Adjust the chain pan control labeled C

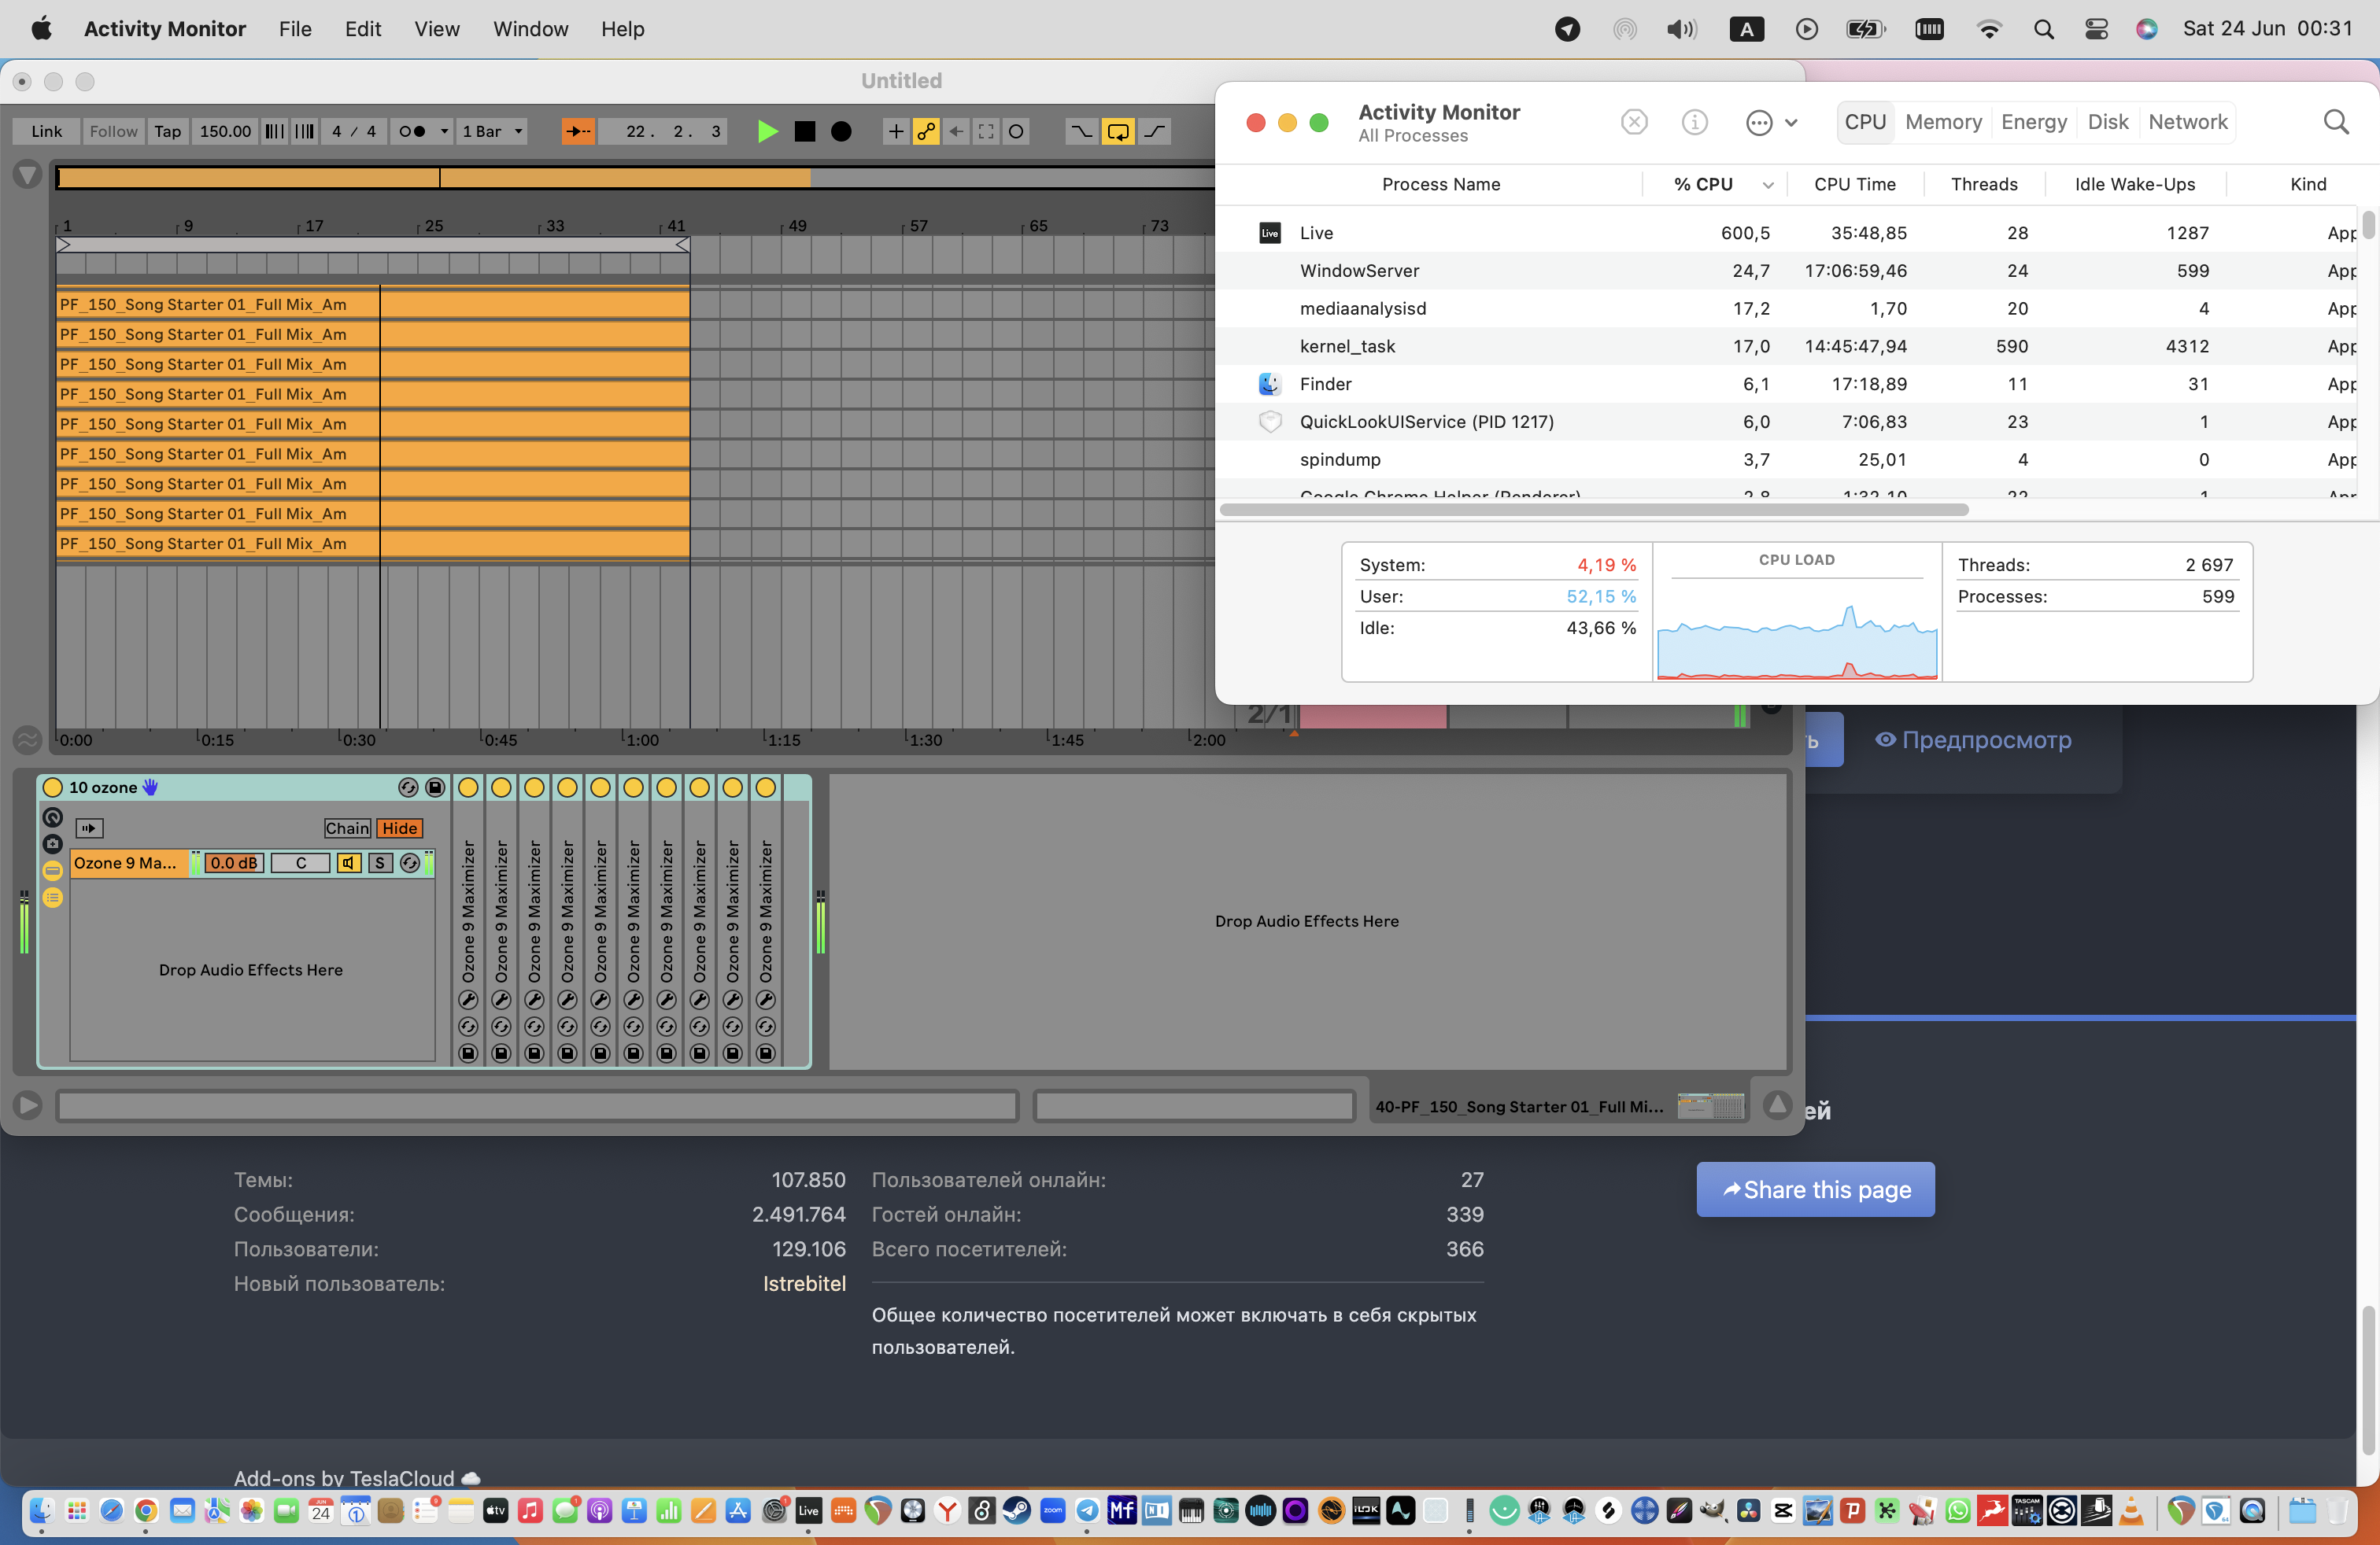[x=300, y=864]
